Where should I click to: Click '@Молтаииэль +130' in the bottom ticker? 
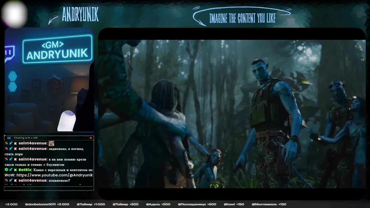[x=269, y=204]
